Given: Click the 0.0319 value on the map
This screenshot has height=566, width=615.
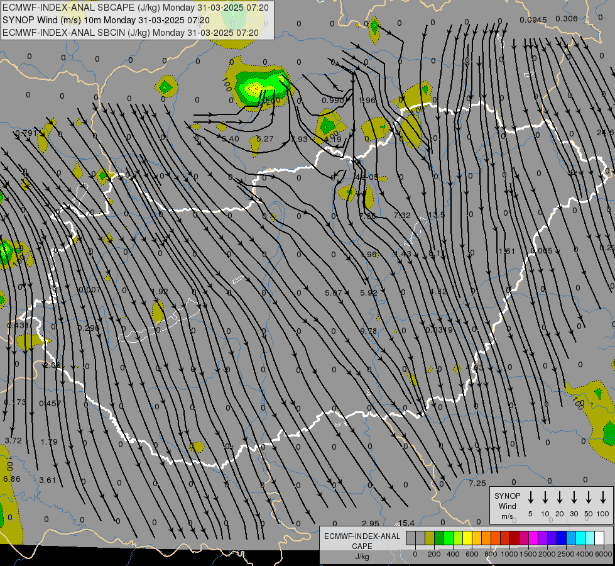Looking at the screenshot, I should pos(439,330).
